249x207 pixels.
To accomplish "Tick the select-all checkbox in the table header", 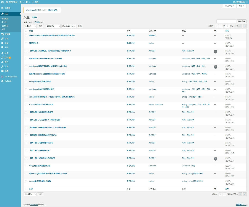I will point(26,31).
